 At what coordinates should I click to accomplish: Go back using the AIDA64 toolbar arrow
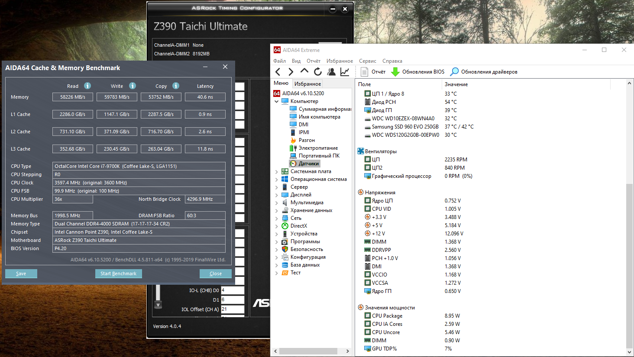pyautogui.click(x=278, y=72)
